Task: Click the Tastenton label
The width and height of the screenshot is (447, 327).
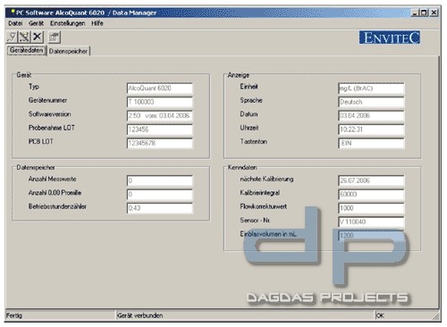Action: (253, 141)
